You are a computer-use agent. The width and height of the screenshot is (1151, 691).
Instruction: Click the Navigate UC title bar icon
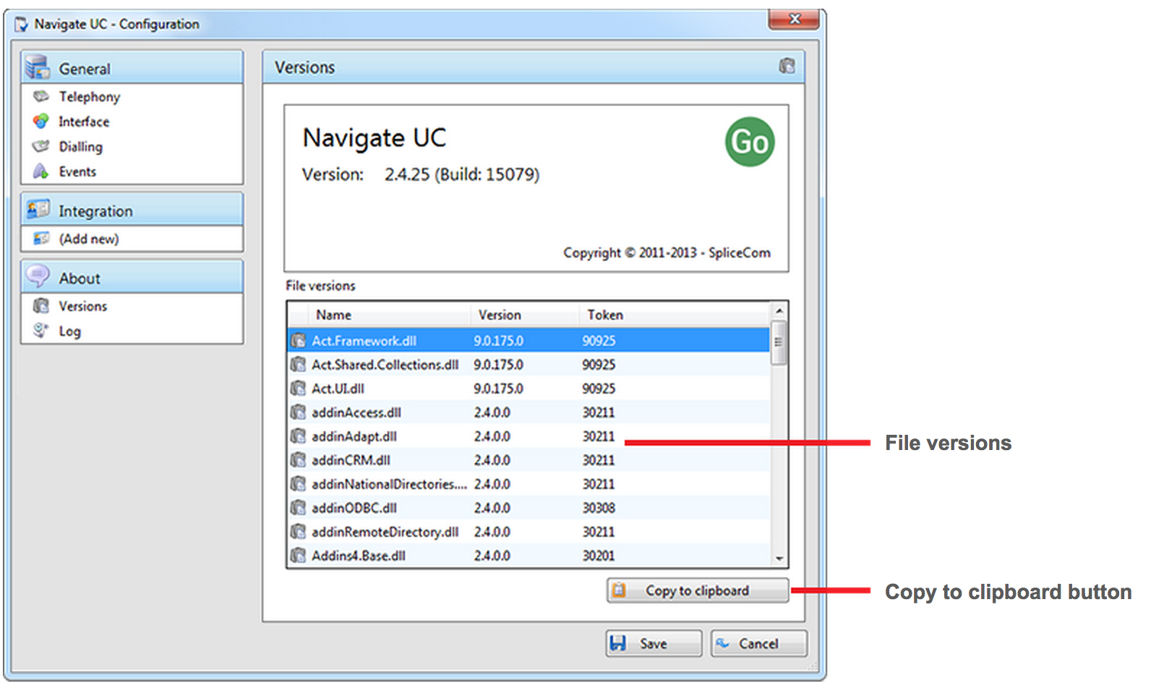pos(22,25)
